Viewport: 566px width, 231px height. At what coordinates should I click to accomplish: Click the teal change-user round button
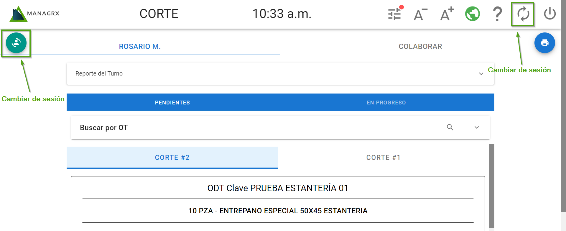[16, 43]
